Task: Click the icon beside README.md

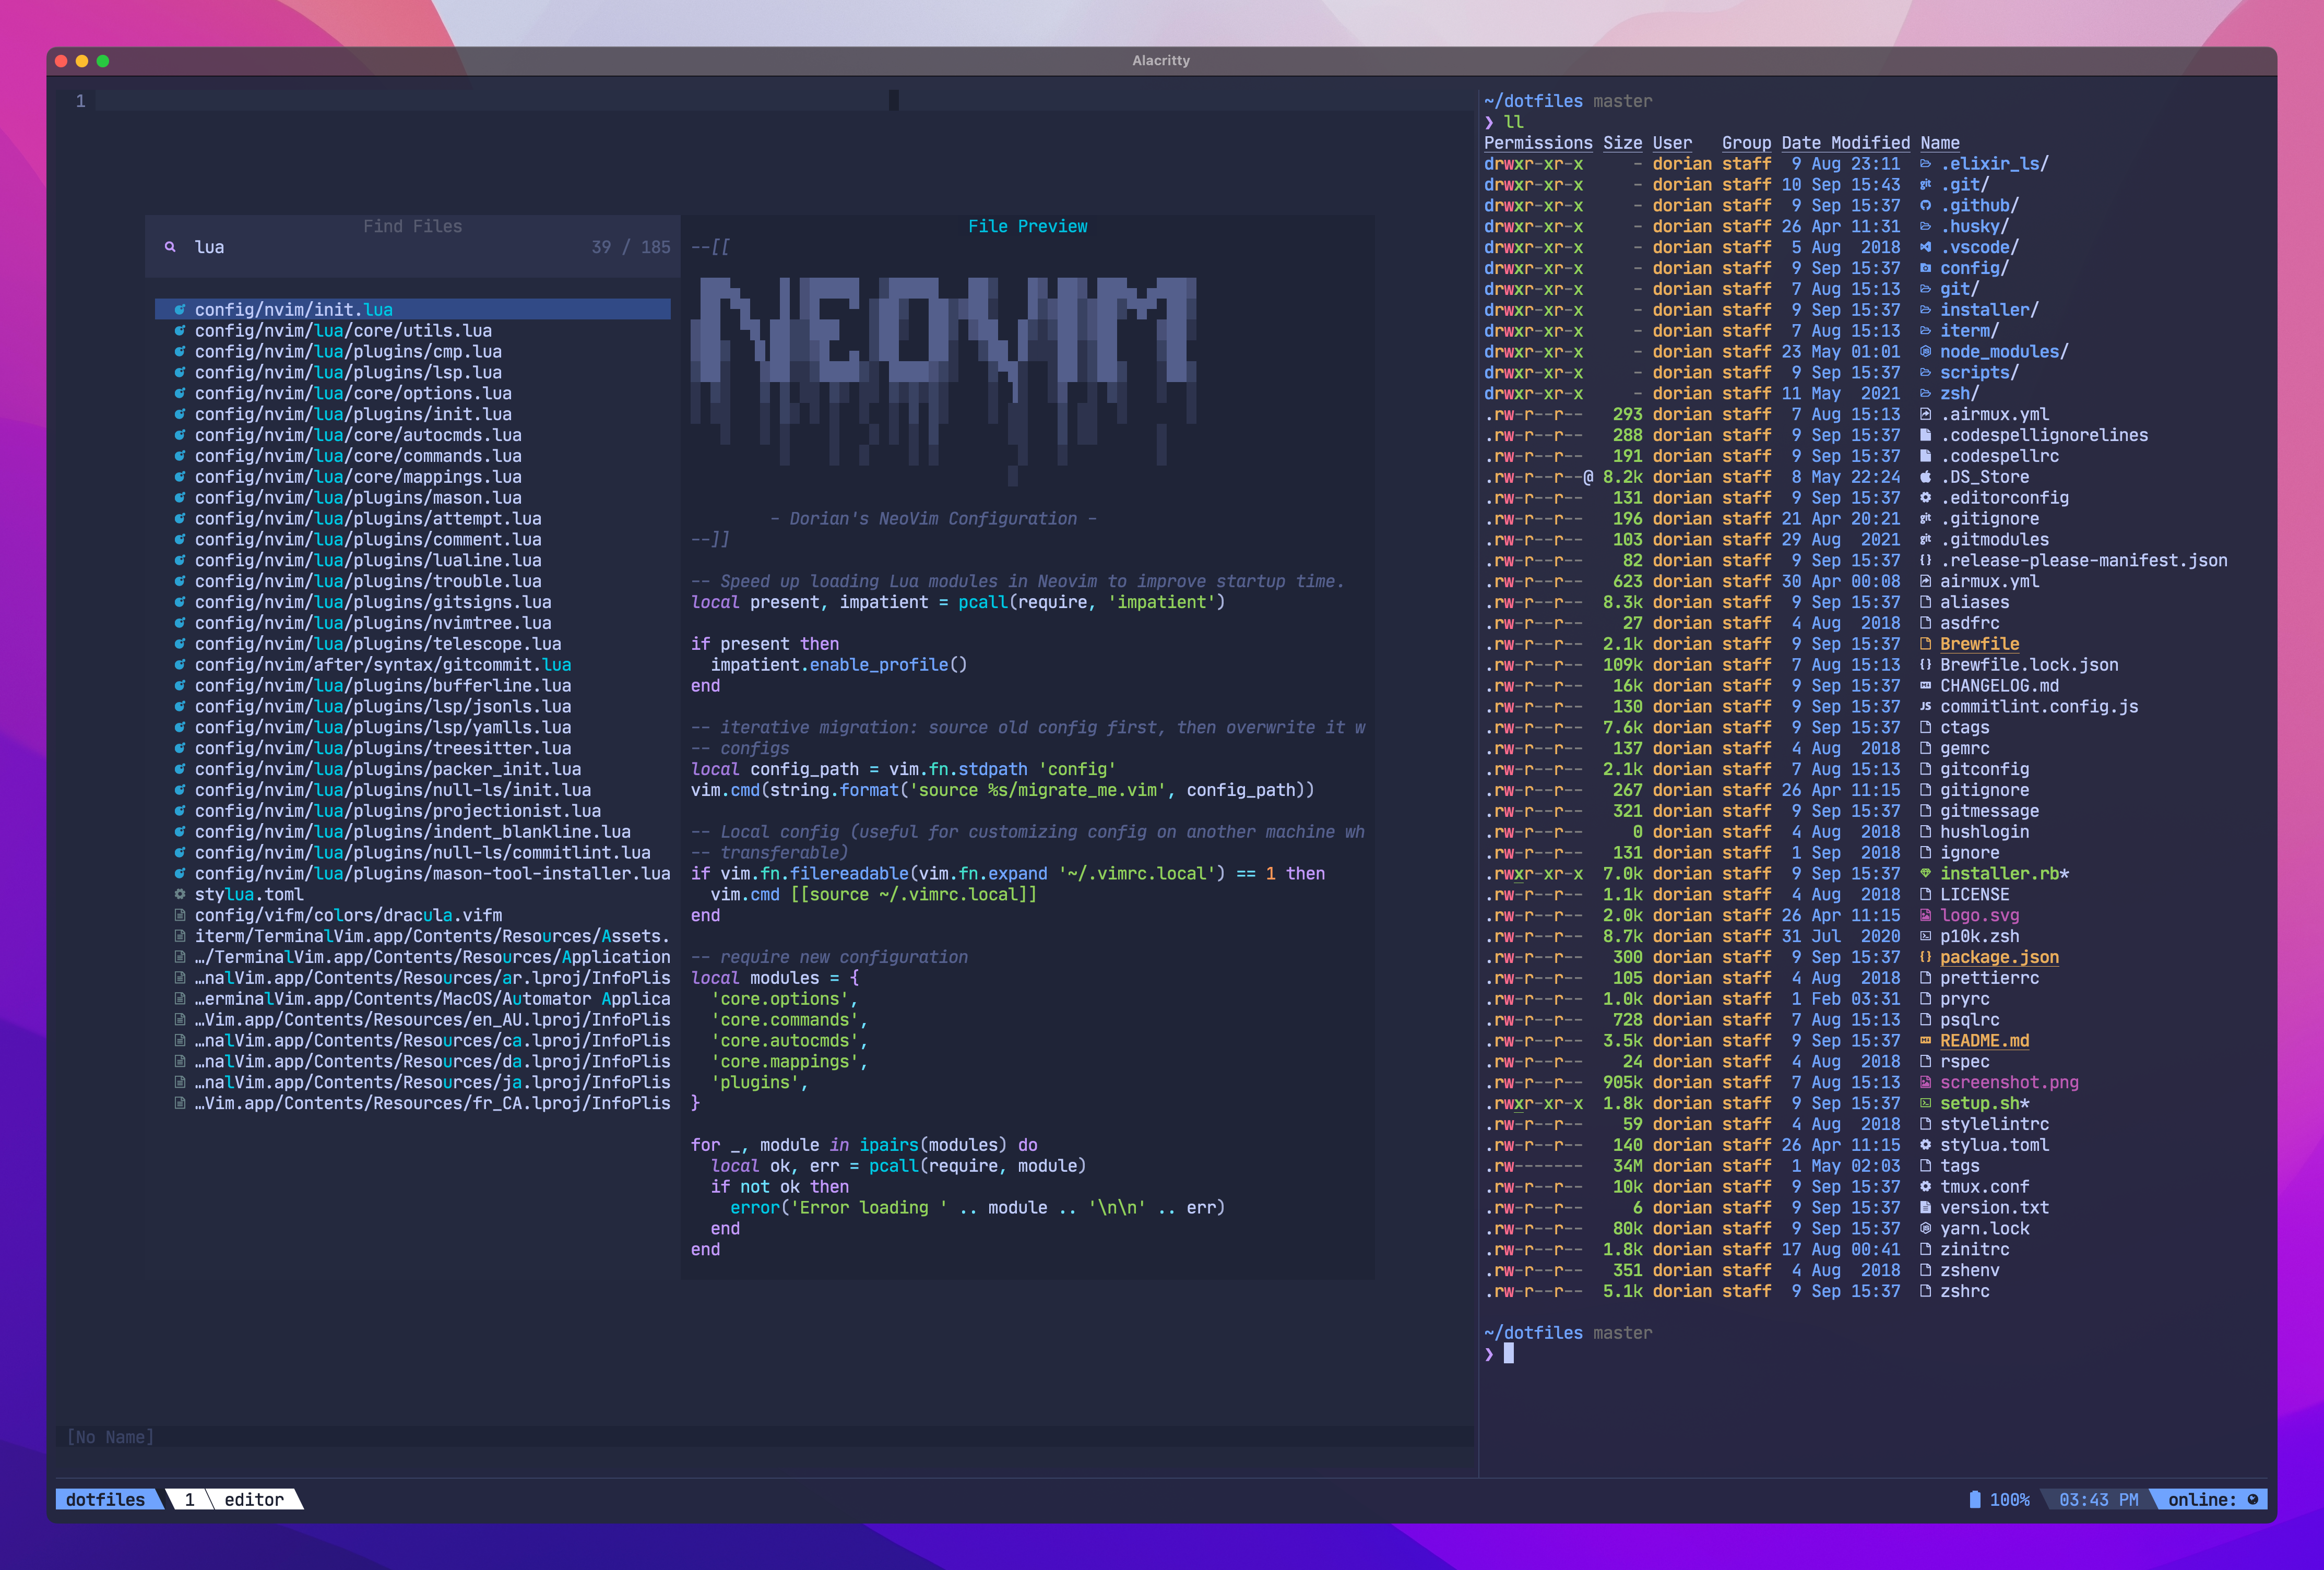Action: click(x=1925, y=1041)
